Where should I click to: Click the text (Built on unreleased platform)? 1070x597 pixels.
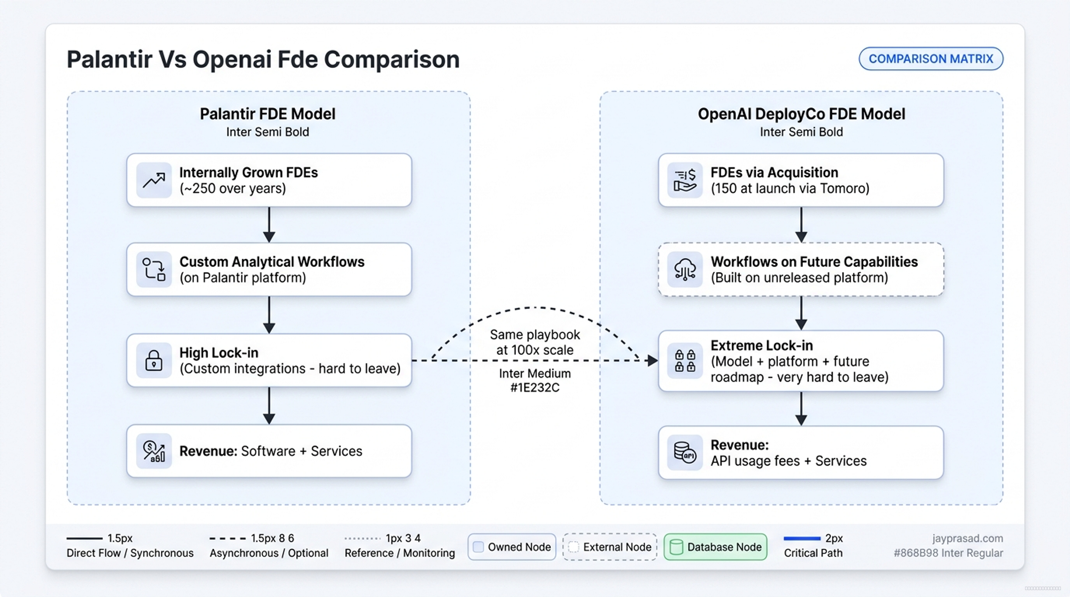[x=799, y=278]
